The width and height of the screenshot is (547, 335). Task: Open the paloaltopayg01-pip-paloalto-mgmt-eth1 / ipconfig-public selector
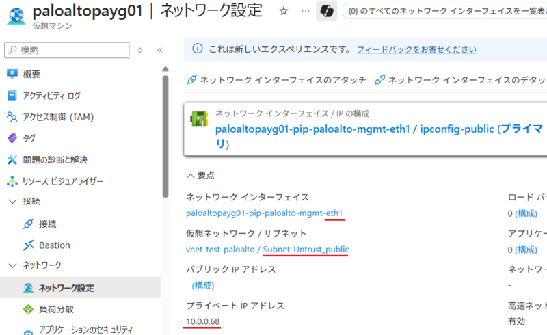click(366, 129)
